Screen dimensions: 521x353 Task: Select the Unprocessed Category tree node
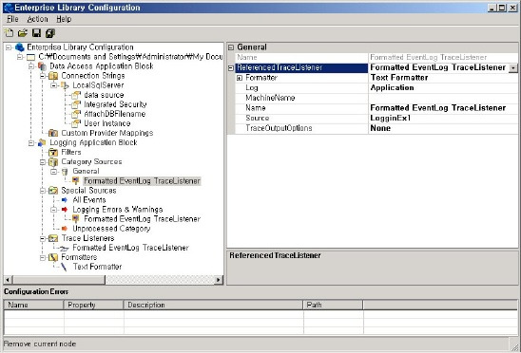111,229
